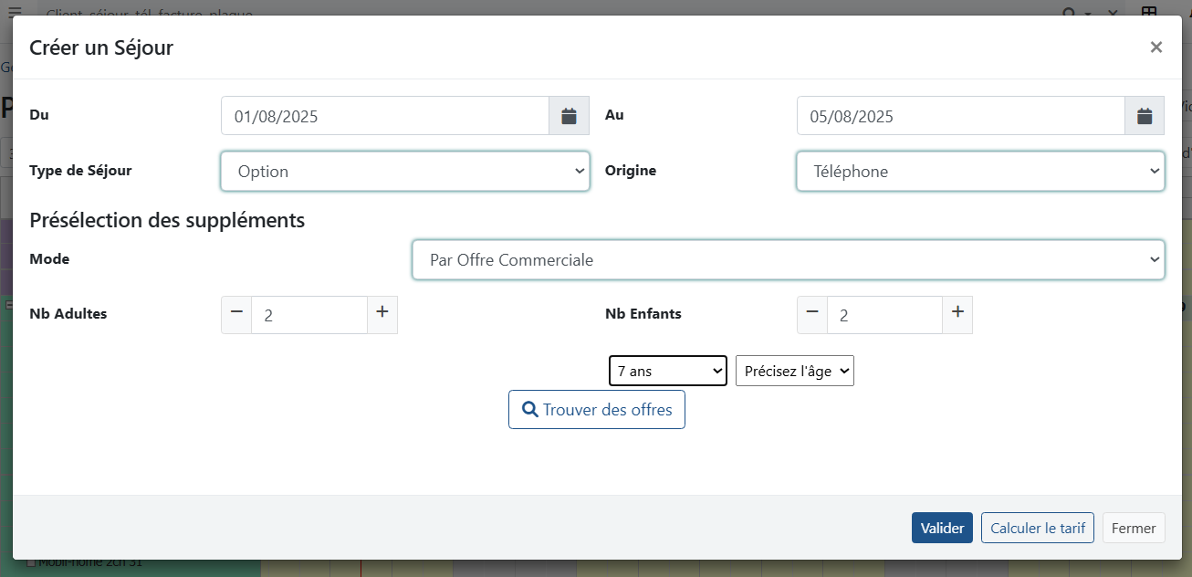Click Trouver des offres button
Screen dimensions: 1192x577
pyautogui.click(x=596, y=410)
